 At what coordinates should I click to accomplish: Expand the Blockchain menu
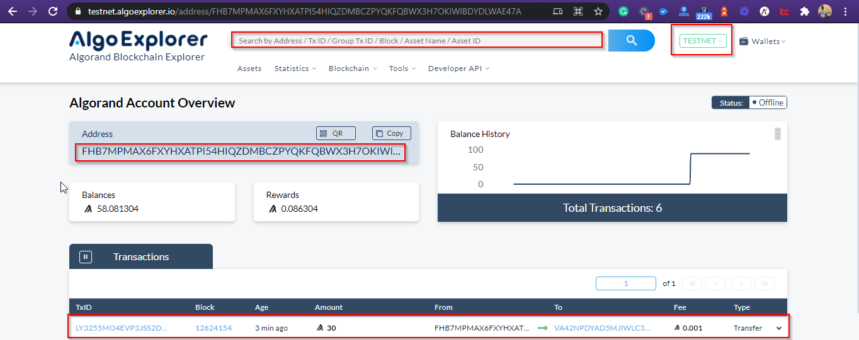pyautogui.click(x=353, y=69)
